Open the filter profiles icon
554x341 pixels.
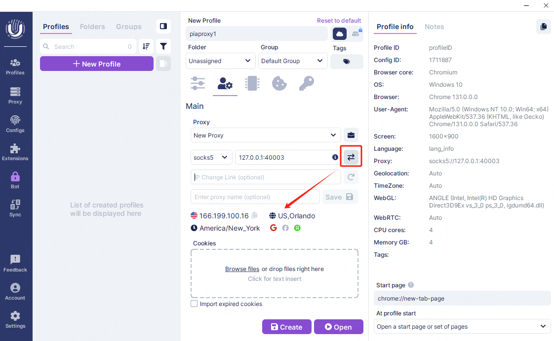click(x=163, y=46)
